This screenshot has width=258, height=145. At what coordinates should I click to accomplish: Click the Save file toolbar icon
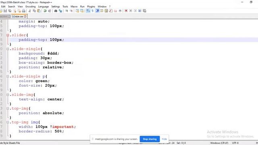[5, 11]
